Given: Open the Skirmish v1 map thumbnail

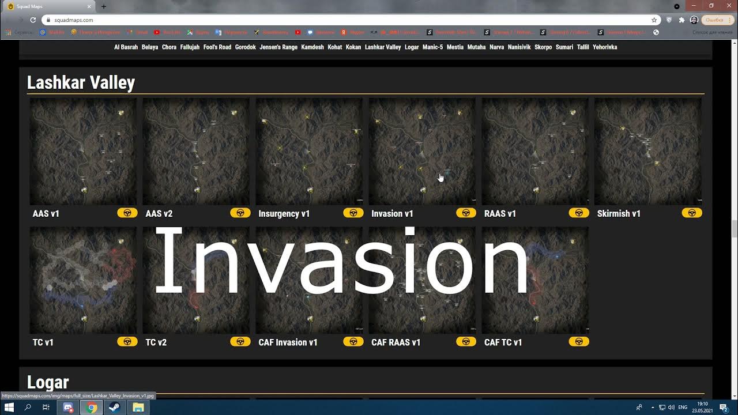Looking at the screenshot, I should click(x=648, y=152).
